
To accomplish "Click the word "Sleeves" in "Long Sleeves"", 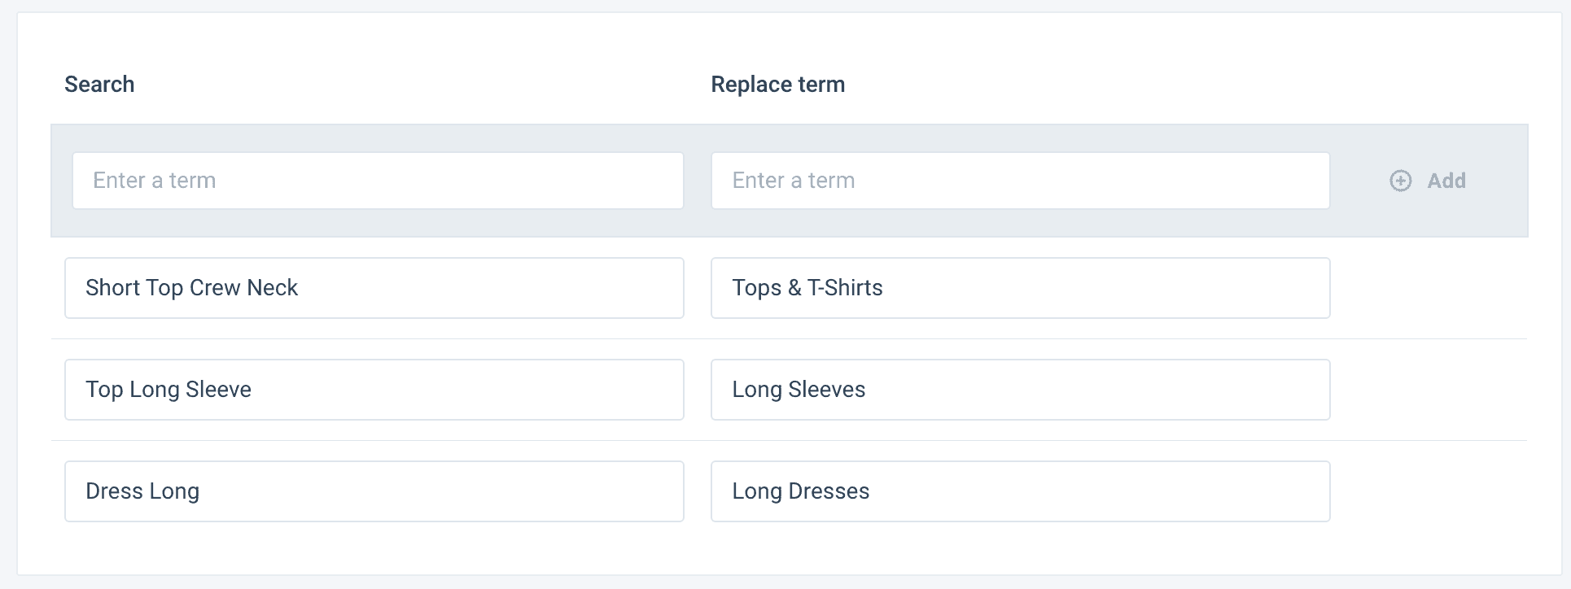I will tap(826, 390).
